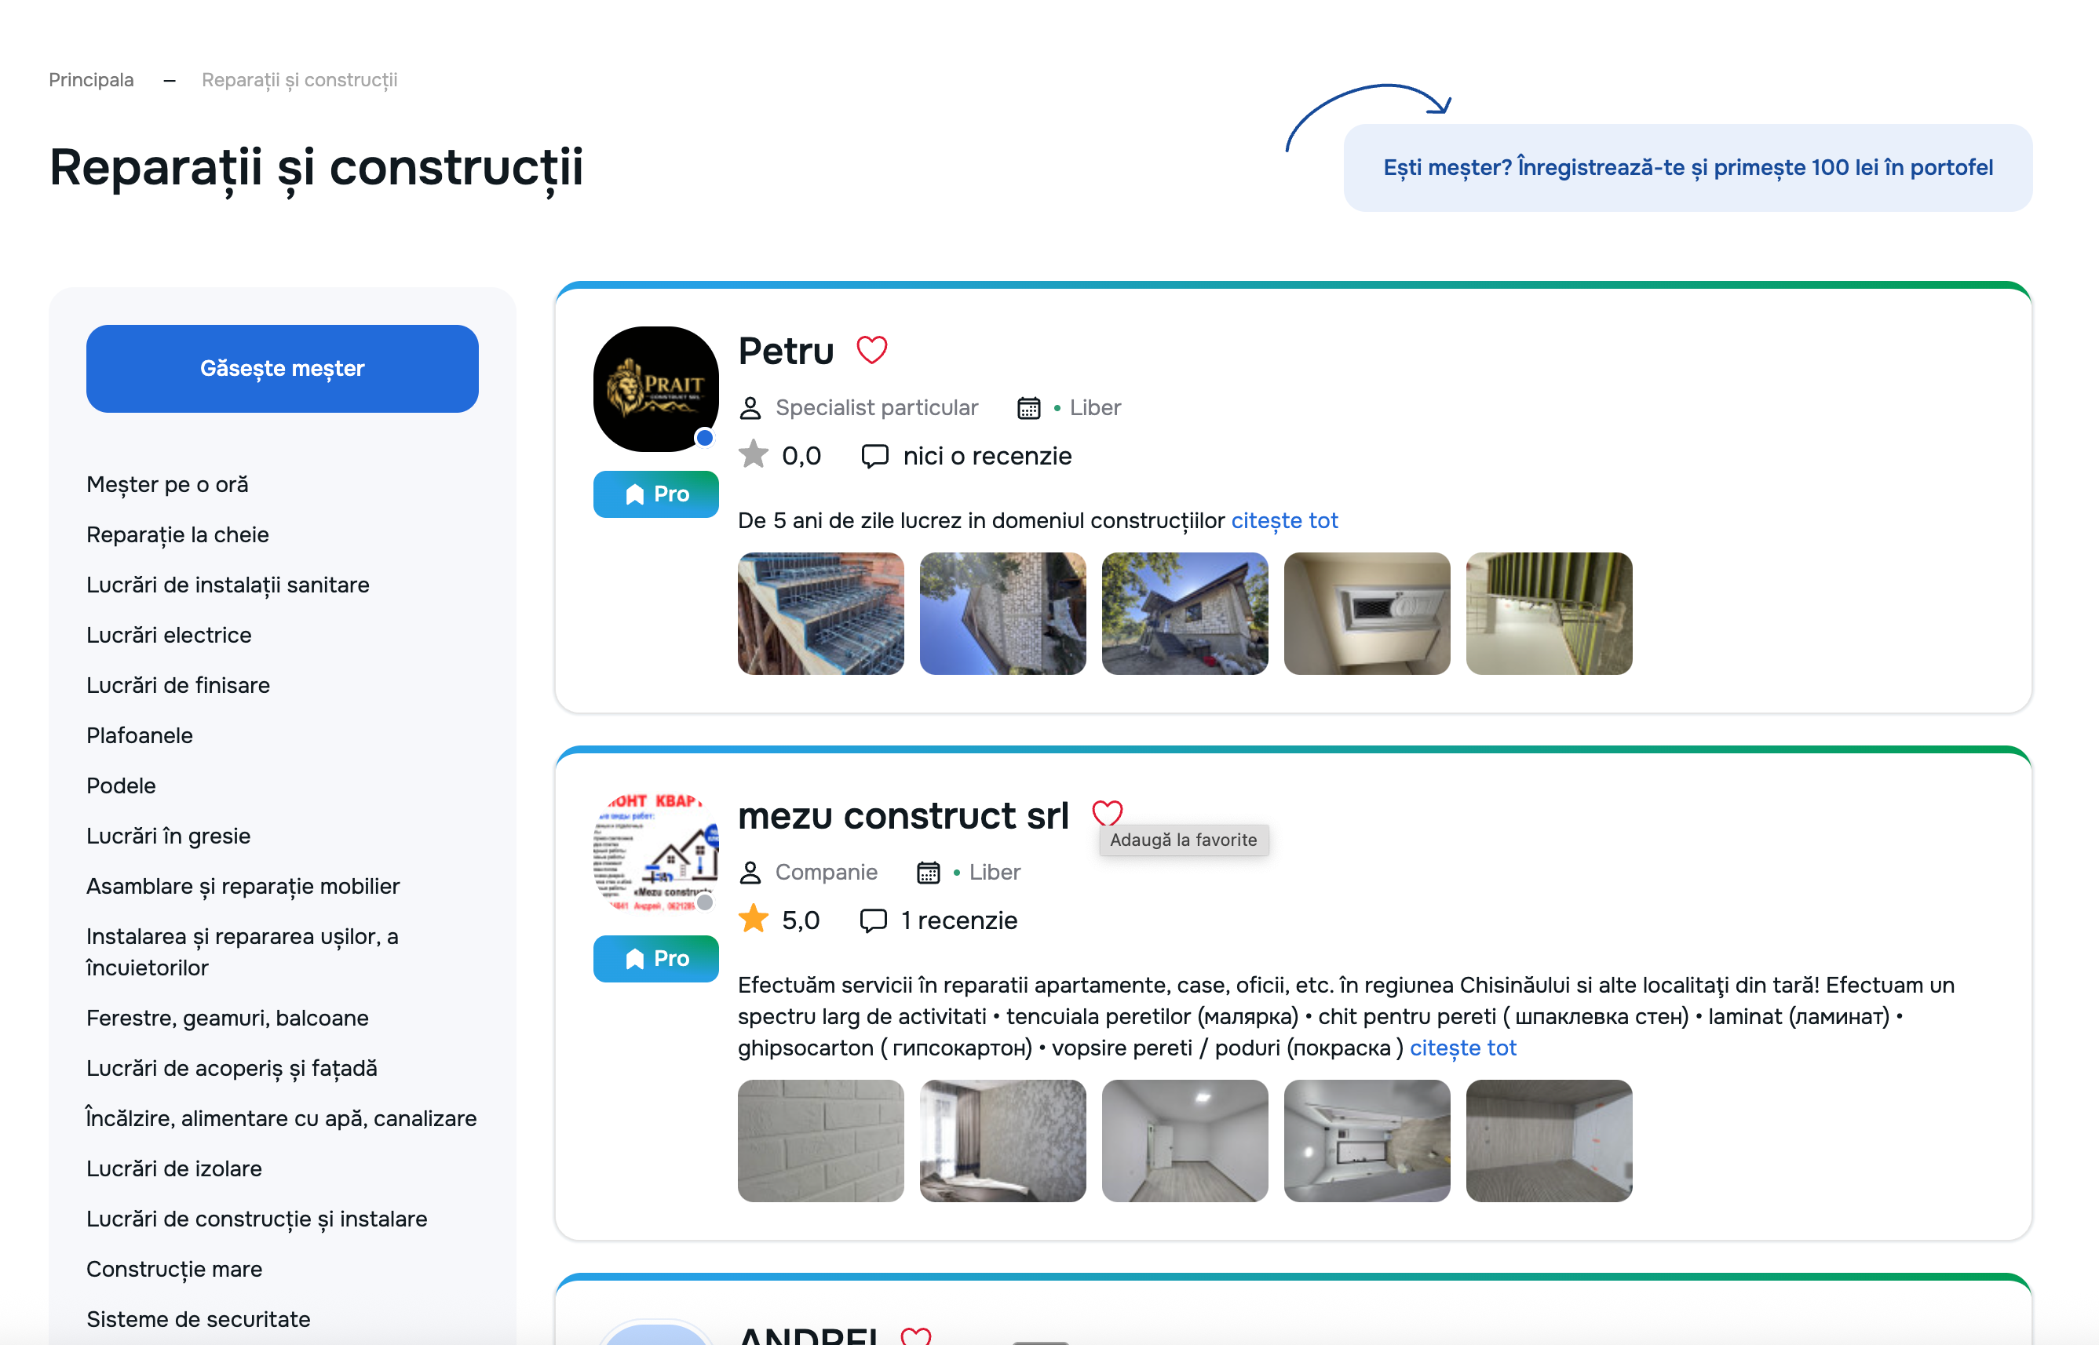This screenshot has width=2099, height=1345.
Task: Add Petru to favorites with heart icon
Action: [871, 350]
